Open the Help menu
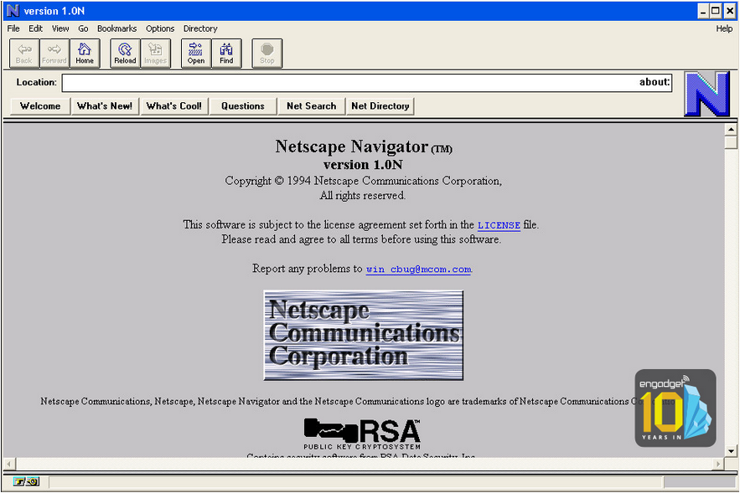Image resolution: width=740 pixels, height=493 pixels. pyautogui.click(x=724, y=28)
